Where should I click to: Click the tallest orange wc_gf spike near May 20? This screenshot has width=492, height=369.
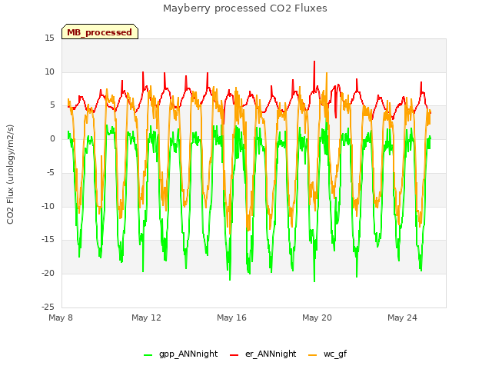click(327, 74)
